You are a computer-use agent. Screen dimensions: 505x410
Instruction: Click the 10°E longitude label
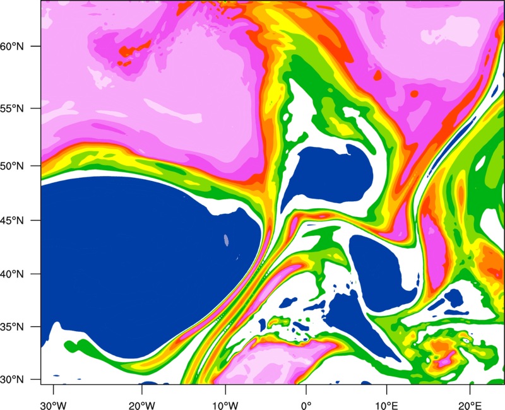click(x=386, y=406)
